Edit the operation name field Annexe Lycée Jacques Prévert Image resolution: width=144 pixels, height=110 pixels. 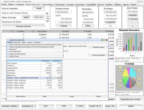[23, 13]
